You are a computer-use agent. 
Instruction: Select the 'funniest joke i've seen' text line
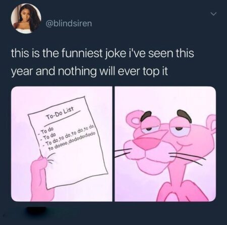tap(102, 53)
